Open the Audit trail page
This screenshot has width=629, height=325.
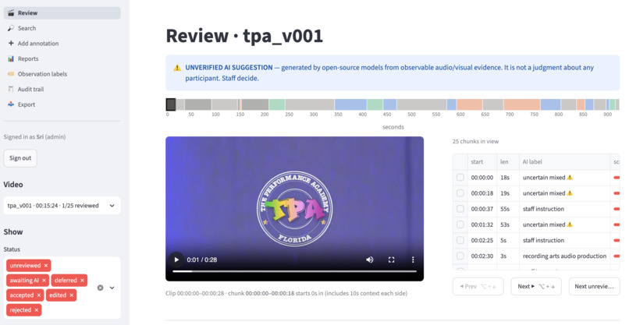[x=62, y=89]
